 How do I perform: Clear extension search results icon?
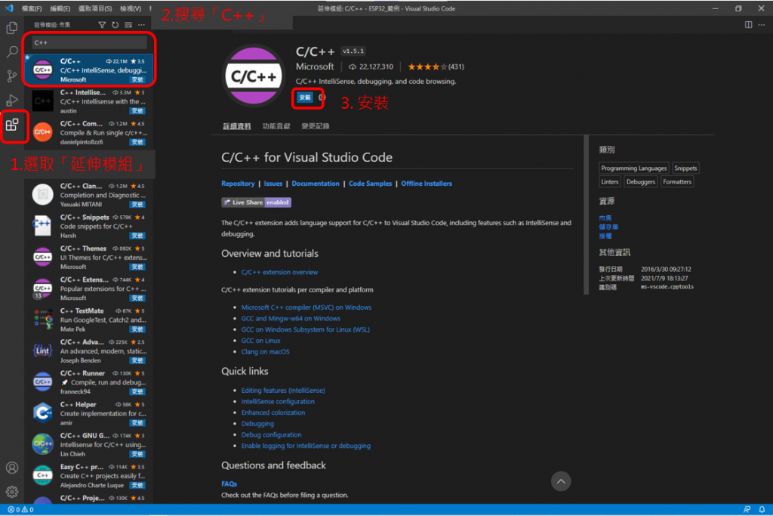[128, 25]
